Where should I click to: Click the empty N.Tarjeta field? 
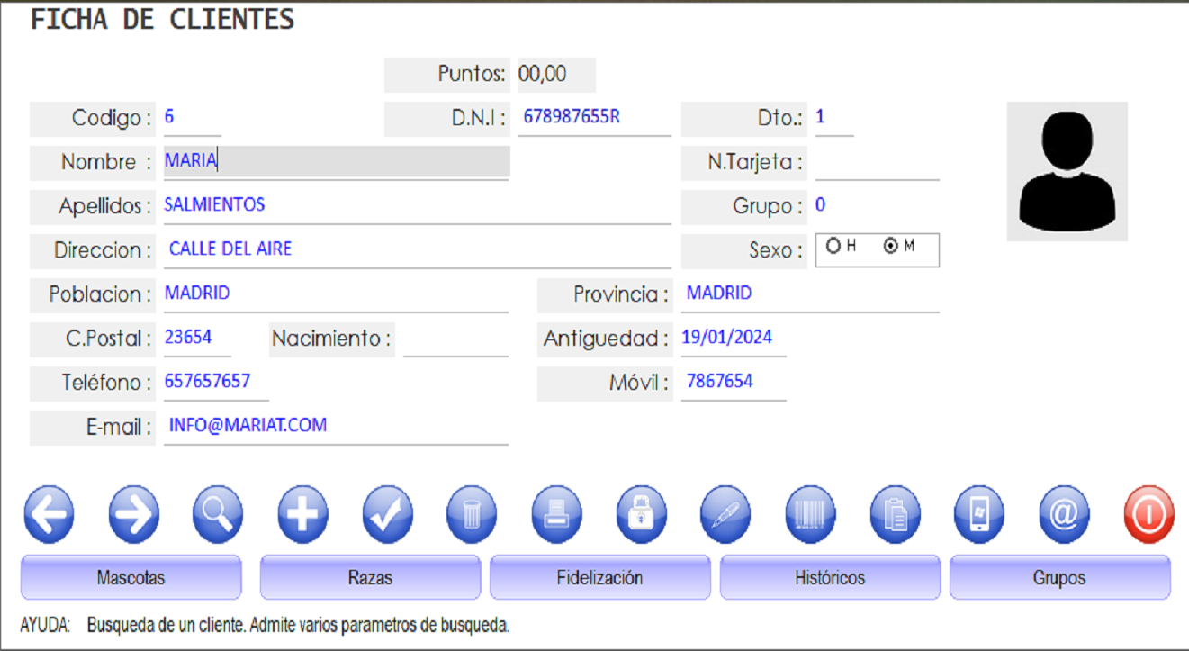pyautogui.click(x=877, y=163)
